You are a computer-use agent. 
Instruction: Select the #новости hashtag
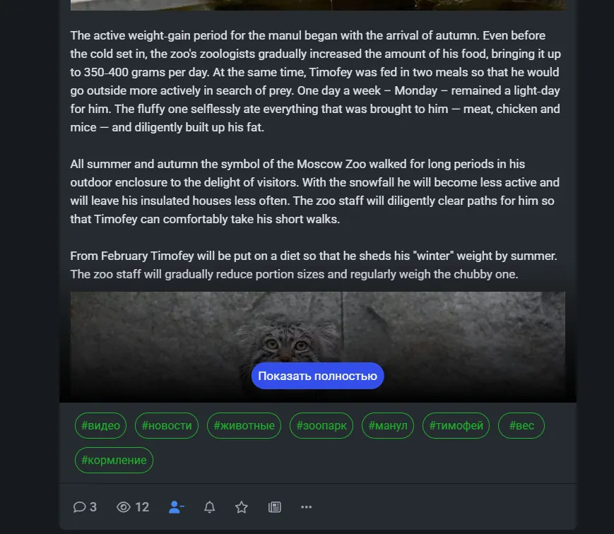click(x=167, y=425)
